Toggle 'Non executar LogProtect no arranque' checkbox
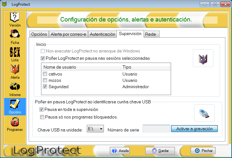Image resolution: width=232 pixels, height=158 pixels. (x=43, y=51)
